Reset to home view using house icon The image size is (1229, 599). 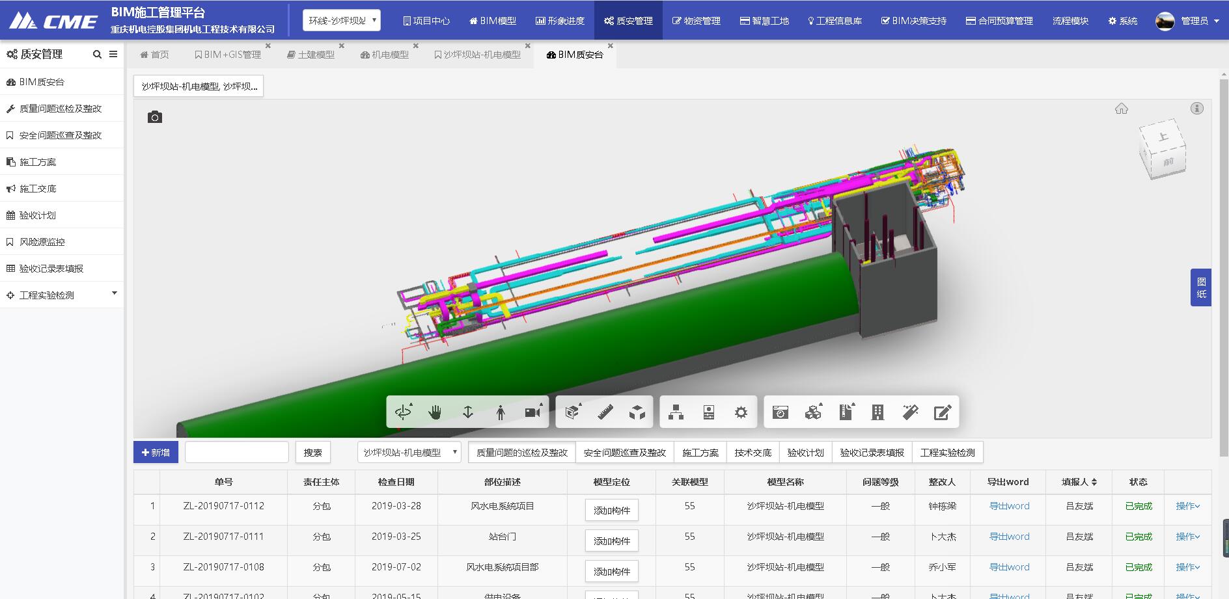(1121, 109)
